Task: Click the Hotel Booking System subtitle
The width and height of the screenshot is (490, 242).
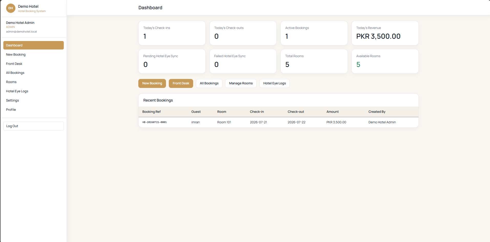Action: tap(32, 11)
